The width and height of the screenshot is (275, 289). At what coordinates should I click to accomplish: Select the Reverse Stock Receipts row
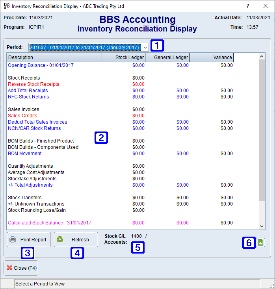tap(120, 84)
